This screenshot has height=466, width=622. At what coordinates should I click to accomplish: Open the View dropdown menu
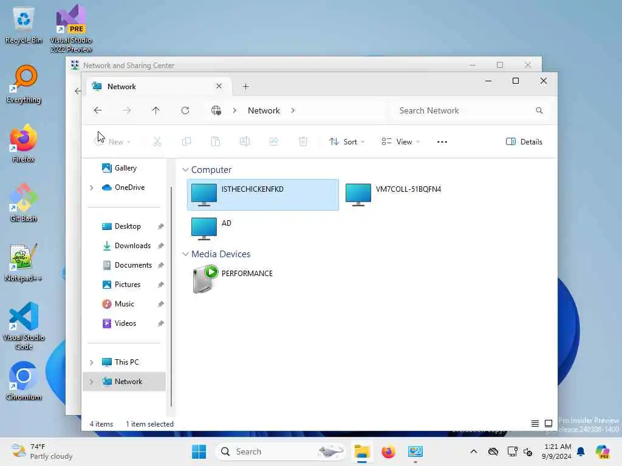tap(401, 141)
